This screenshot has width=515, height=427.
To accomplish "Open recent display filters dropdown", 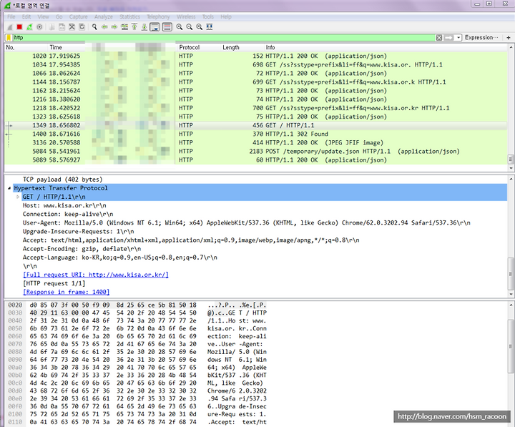I will pos(458,37).
